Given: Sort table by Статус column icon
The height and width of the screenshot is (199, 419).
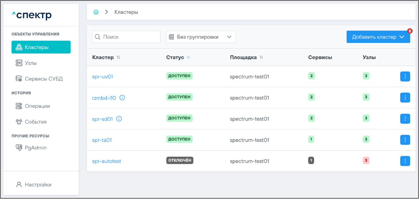Looking at the screenshot, I should tap(189, 57).
